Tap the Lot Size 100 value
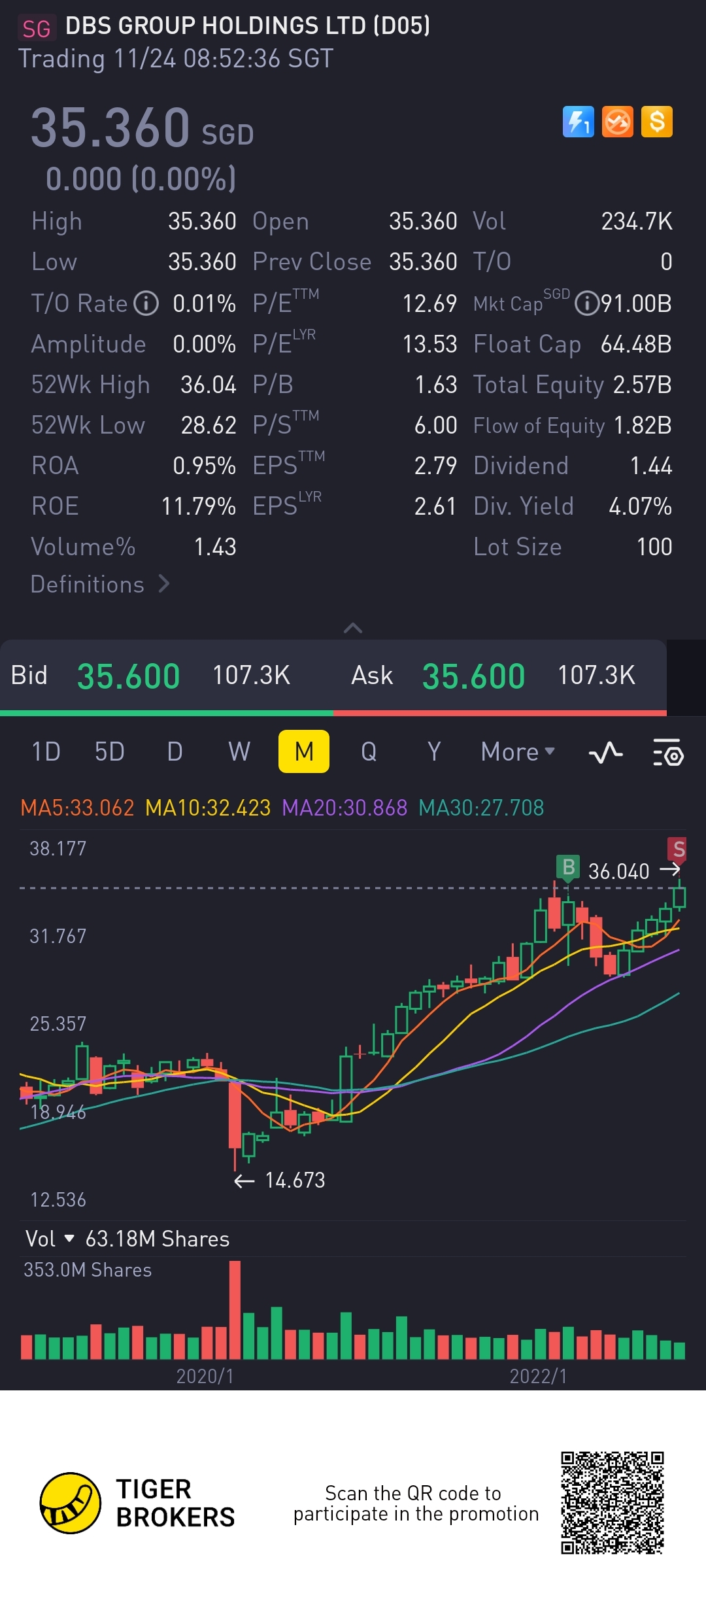Image resolution: width=706 pixels, height=1616 pixels. click(654, 547)
